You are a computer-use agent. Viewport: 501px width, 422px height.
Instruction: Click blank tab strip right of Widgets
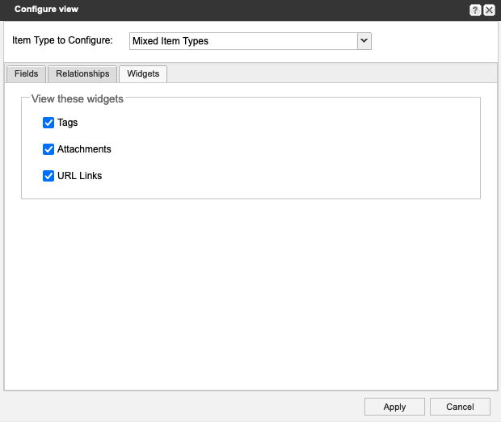click(331, 73)
